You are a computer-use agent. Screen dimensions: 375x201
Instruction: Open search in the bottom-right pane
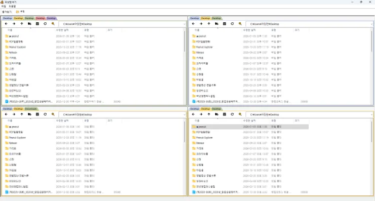click(x=240, y=114)
